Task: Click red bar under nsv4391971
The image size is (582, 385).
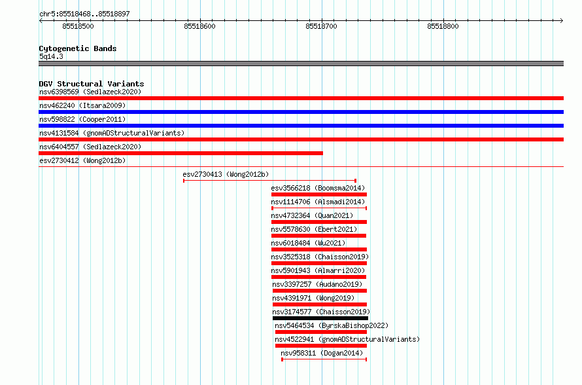Action: click(x=320, y=304)
